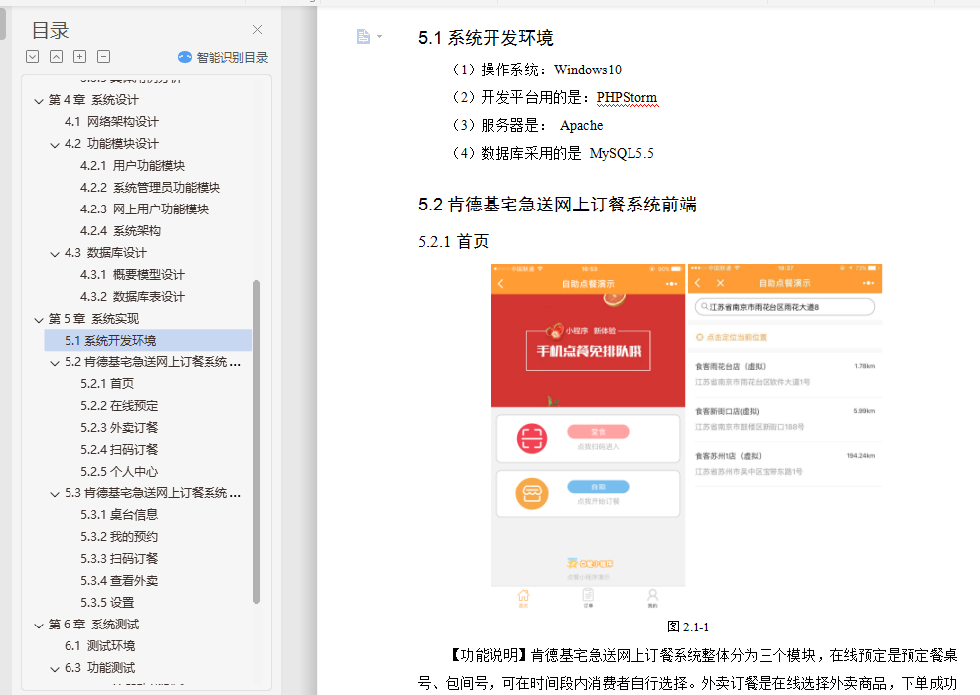
Task: Click the collapse-all-levels up arrow icon
Action: coord(57,57)
